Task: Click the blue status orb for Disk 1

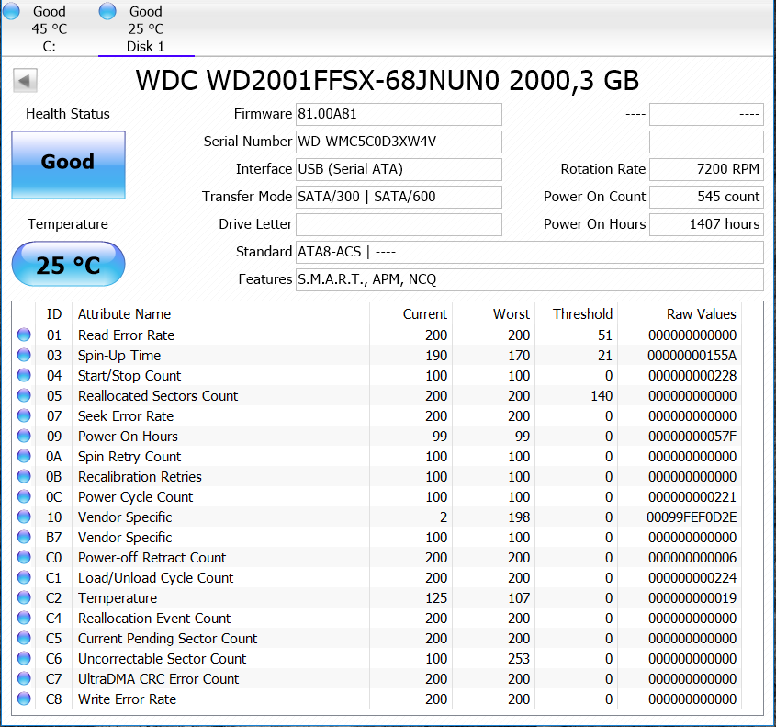Action: coord(107,11)
